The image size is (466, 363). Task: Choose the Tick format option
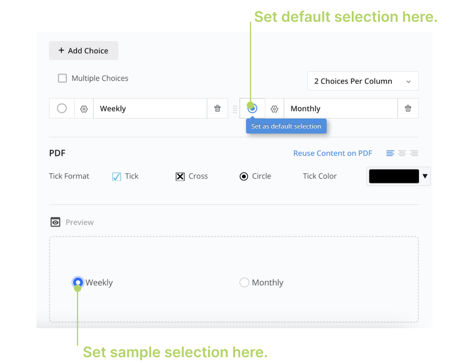pyautogui.click(x=117, y=177)
